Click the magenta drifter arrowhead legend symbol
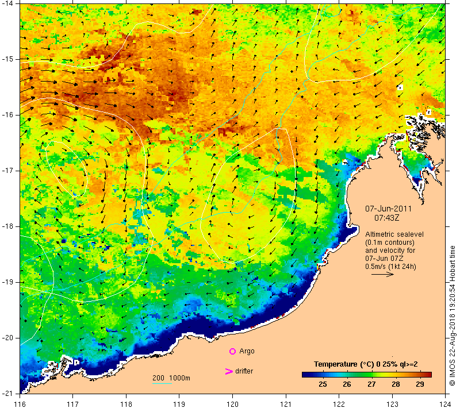This screenshot has height=408, width=460. tap(229, 371)
